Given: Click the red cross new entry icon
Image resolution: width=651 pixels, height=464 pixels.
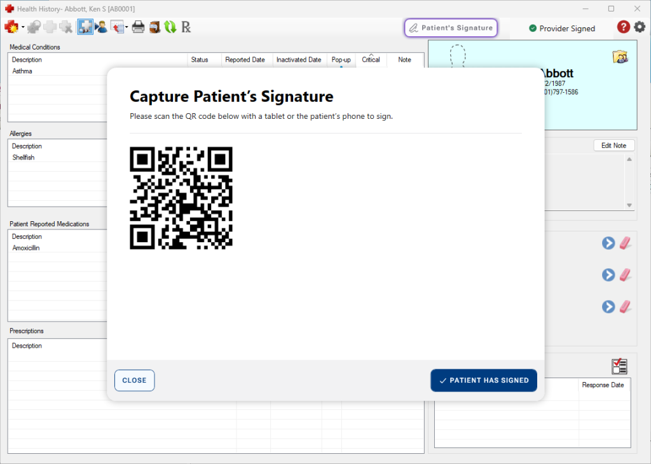Looking at the screenshot, I should (x=11, y=27).
